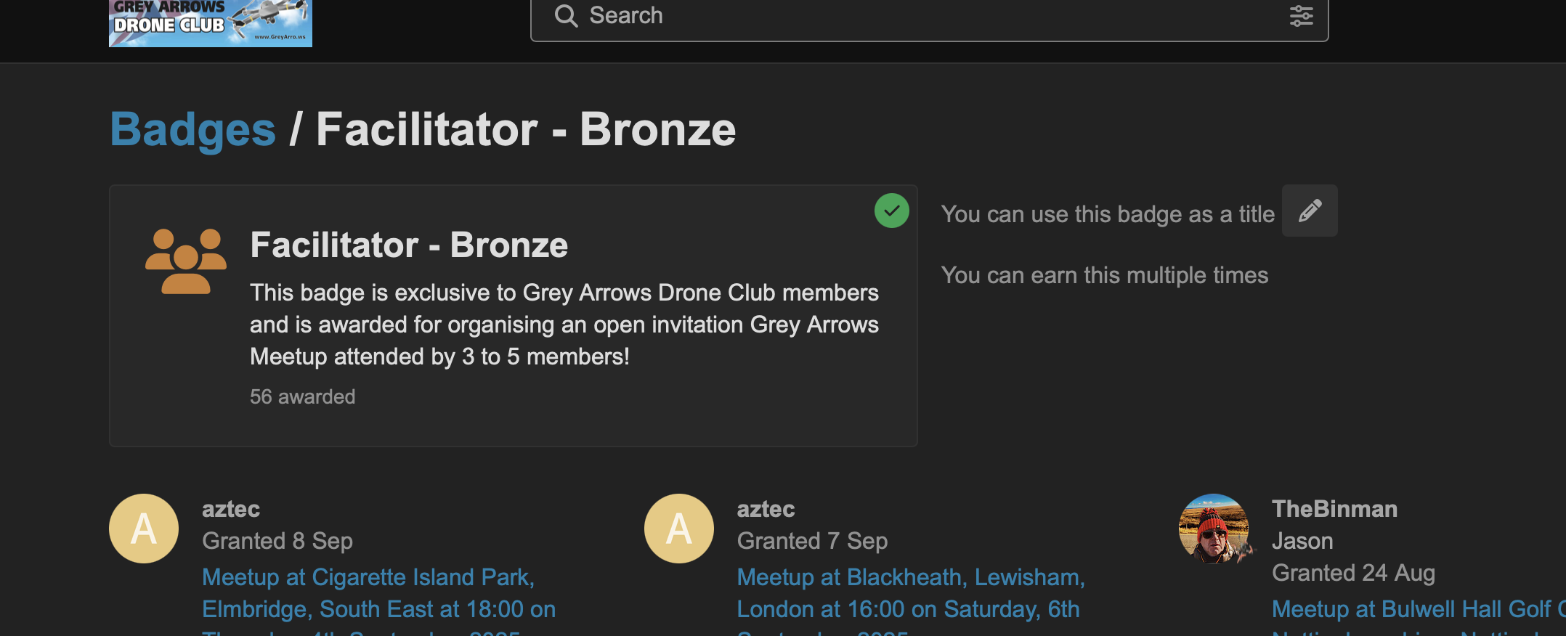This screenshot has width=1566, height=636.
Task: Click the Facilitator - Bronze card title
Action: [x=409, y=245]
